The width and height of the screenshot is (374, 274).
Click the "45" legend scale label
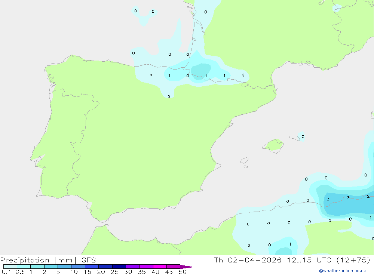point(169,272)
